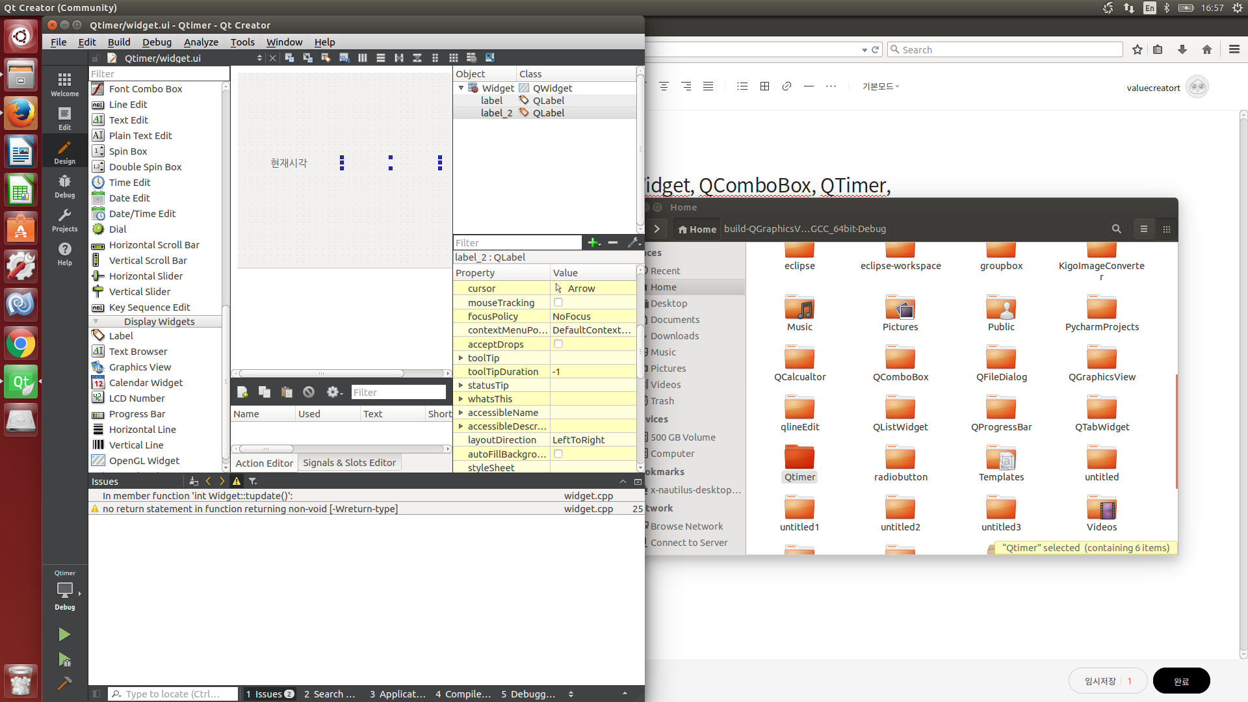This screenshot has height=702, width=1248.
Task: Open the Qtimer/widget.ui file dropdown
Action: point(259,58)
